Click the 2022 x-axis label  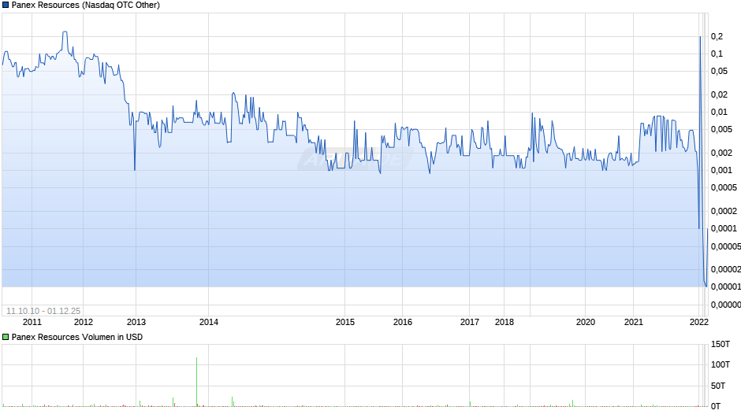click(x=699, y=322)
